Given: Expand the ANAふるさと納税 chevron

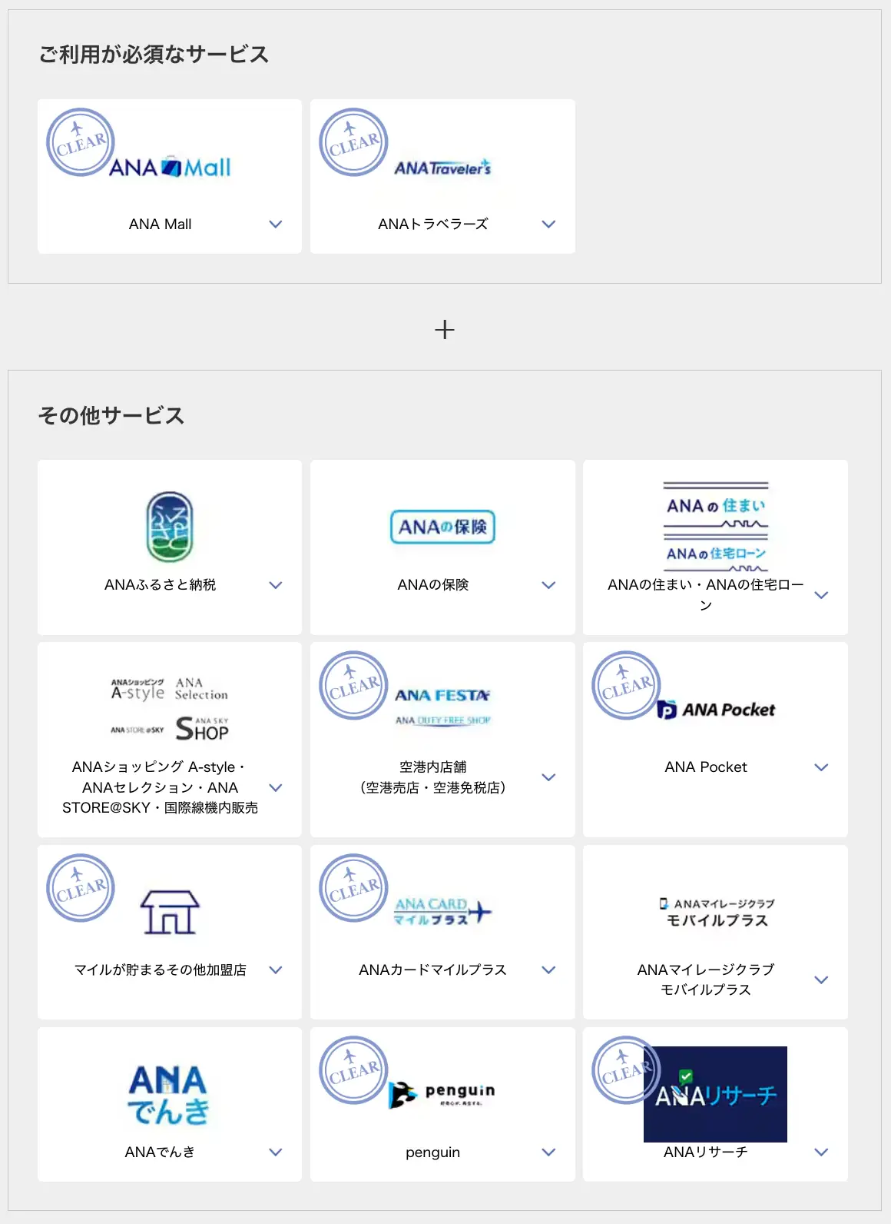Looking at the screenshot, I should pos(276,585).
